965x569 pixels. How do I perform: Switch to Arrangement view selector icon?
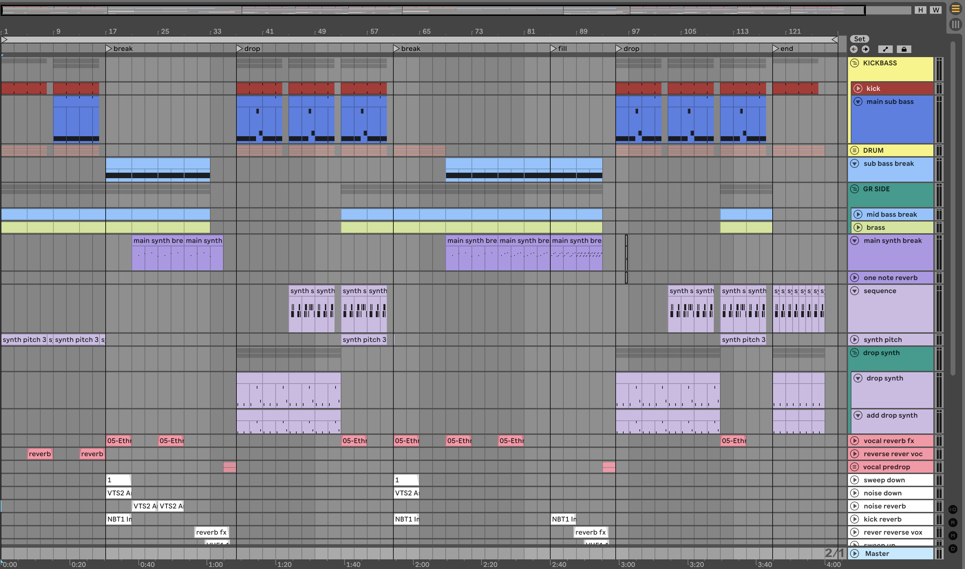pyautogui.click(x=955, y=9)
